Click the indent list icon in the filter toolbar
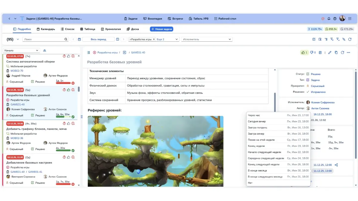 pos(326,39)
